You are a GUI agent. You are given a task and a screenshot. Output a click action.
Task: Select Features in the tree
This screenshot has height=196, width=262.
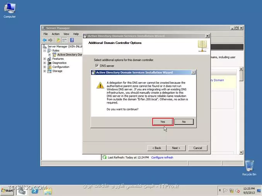tap(58, 59)
